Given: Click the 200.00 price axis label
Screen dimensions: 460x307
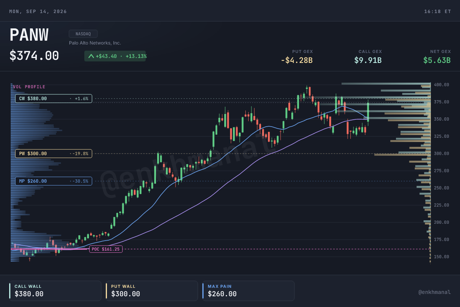Looking at the screenshot, I should (442, 223).
